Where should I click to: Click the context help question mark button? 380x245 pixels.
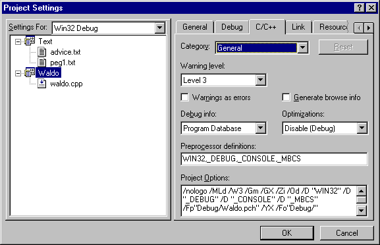coord(360,8)
